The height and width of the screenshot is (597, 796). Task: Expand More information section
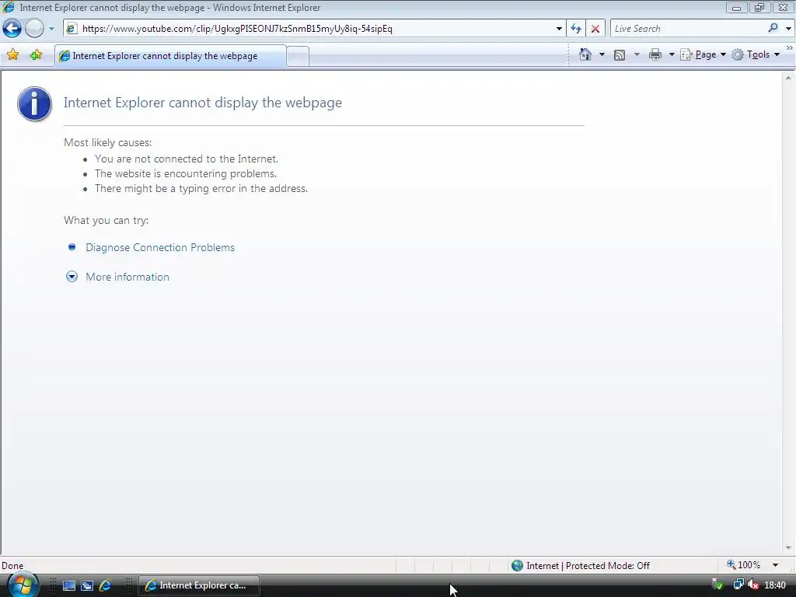(72, 277)
